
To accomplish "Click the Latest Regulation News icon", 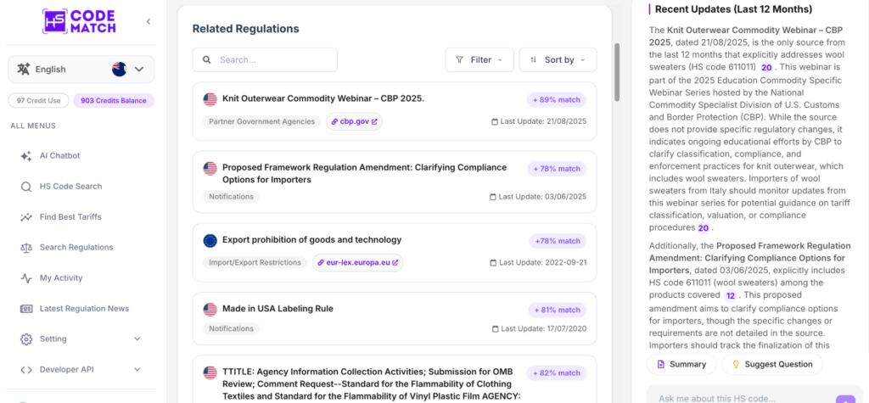I will (x=26, y=309).
